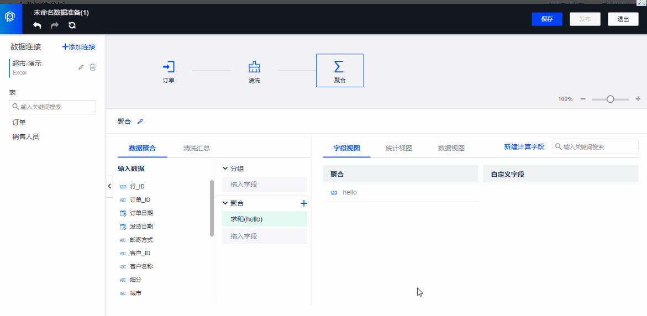Click the refresh icon in header
Image resolution: width=647 pixels, height=316 pixels.
(72, 25)
